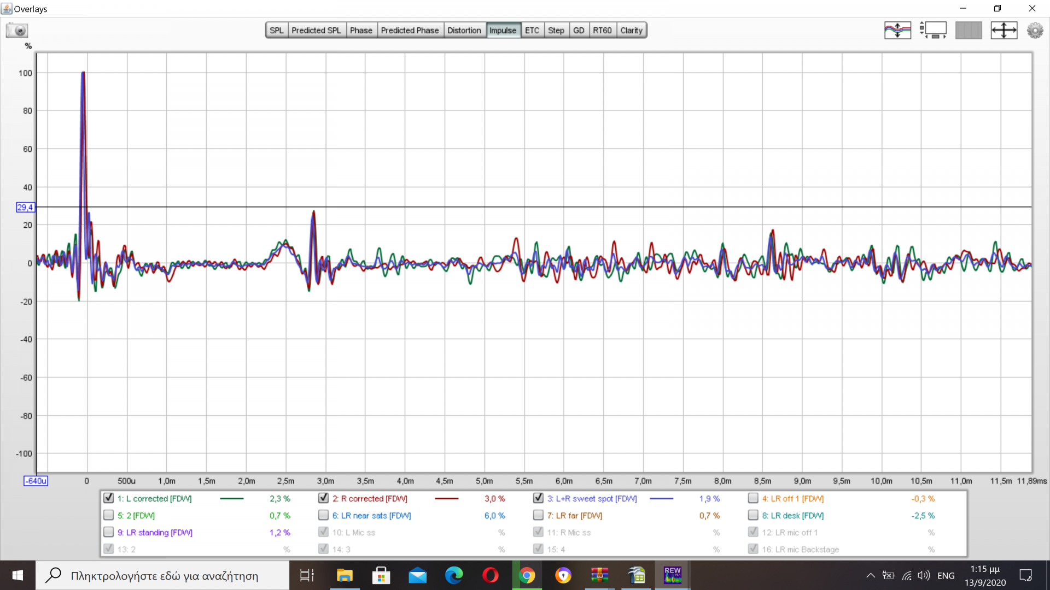Capture graph image with camera icon
This screenshot has width=1050, height=590.
click(17, 30)
